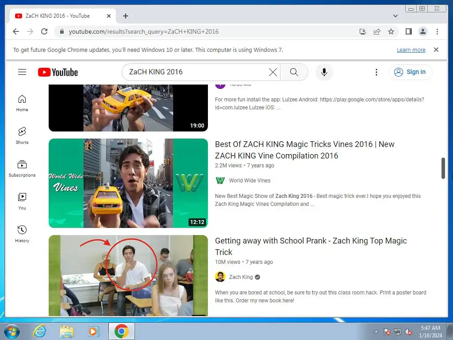Follow the Learn more link
Image resolution: width=453 pixels, height=340 pixels.
pos(411,50)
